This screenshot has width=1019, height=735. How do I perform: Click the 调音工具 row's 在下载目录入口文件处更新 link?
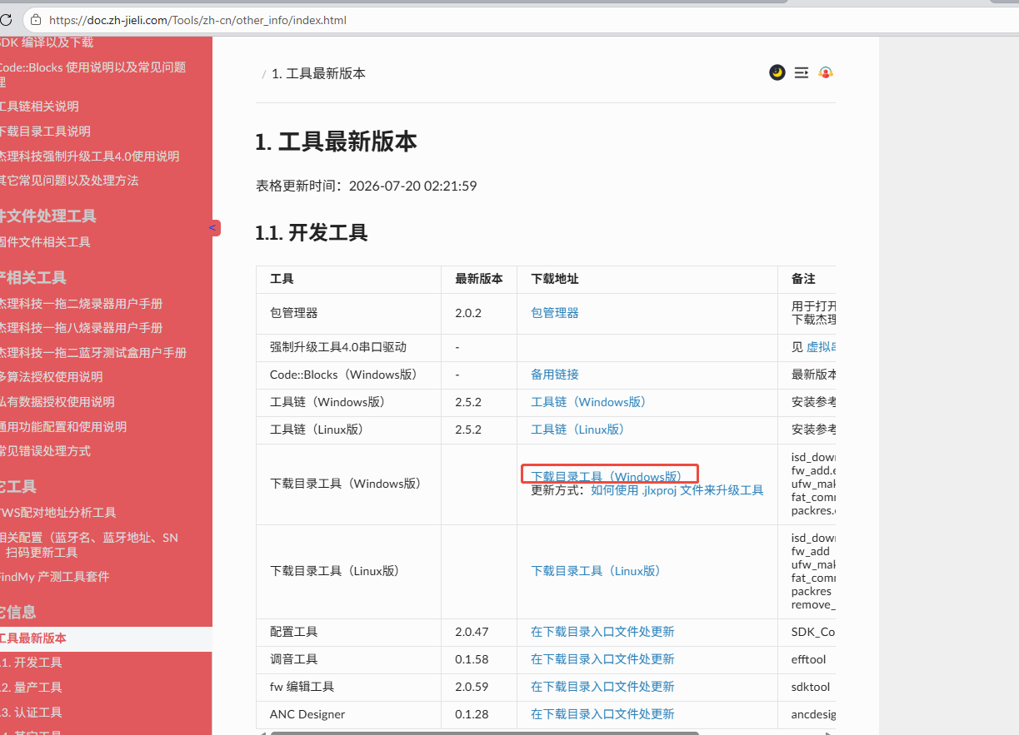point(602,659)
